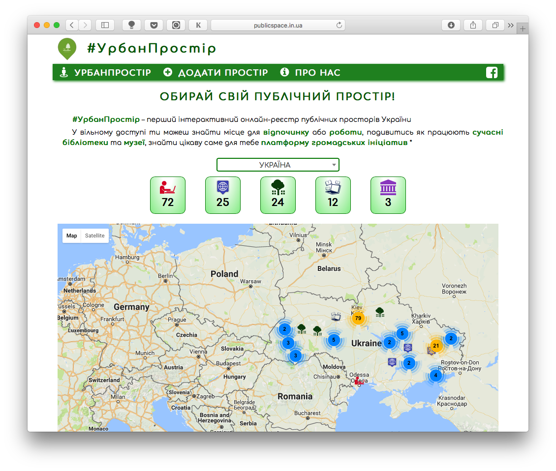Image resolution: width=556 pixels, height=471 pixels.
Task: Open the blue cluster marker 4
Action: pos(436,375)
